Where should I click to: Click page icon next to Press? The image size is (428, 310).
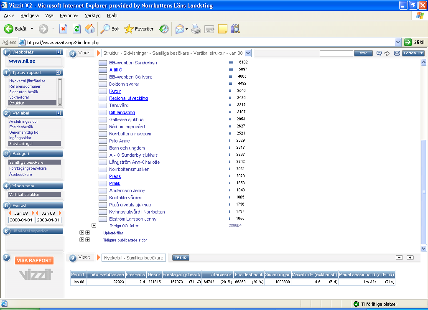103,177
